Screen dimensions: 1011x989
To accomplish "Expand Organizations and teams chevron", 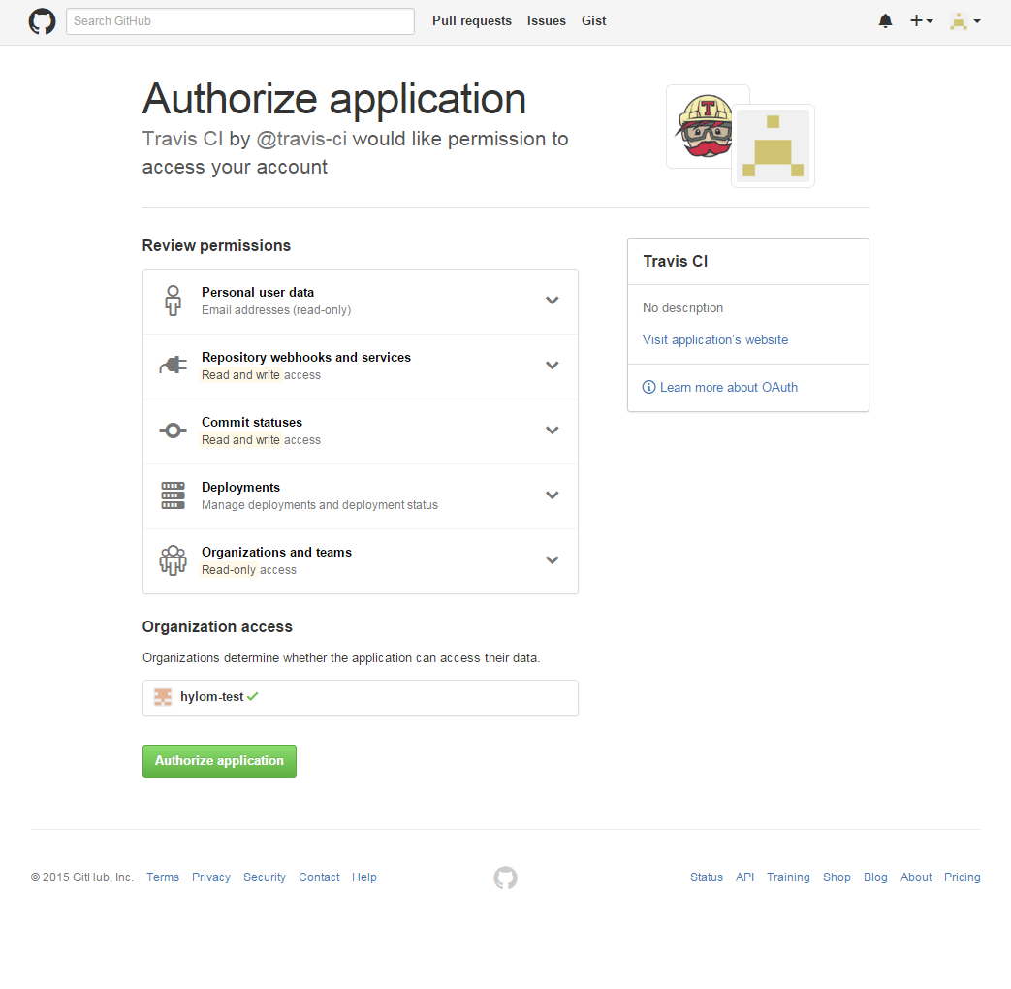I will pyautogui.click(x=552, y=560).
